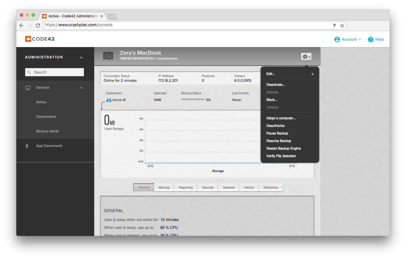Open a new browser tab

click(112, 16)
